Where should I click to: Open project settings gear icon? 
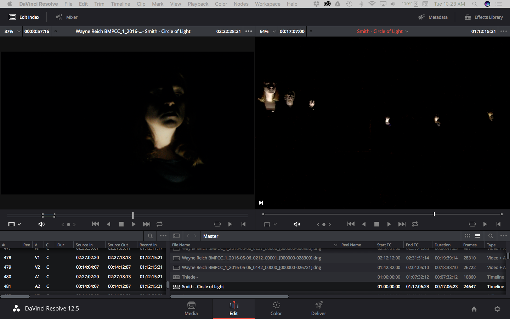point(497,309)
